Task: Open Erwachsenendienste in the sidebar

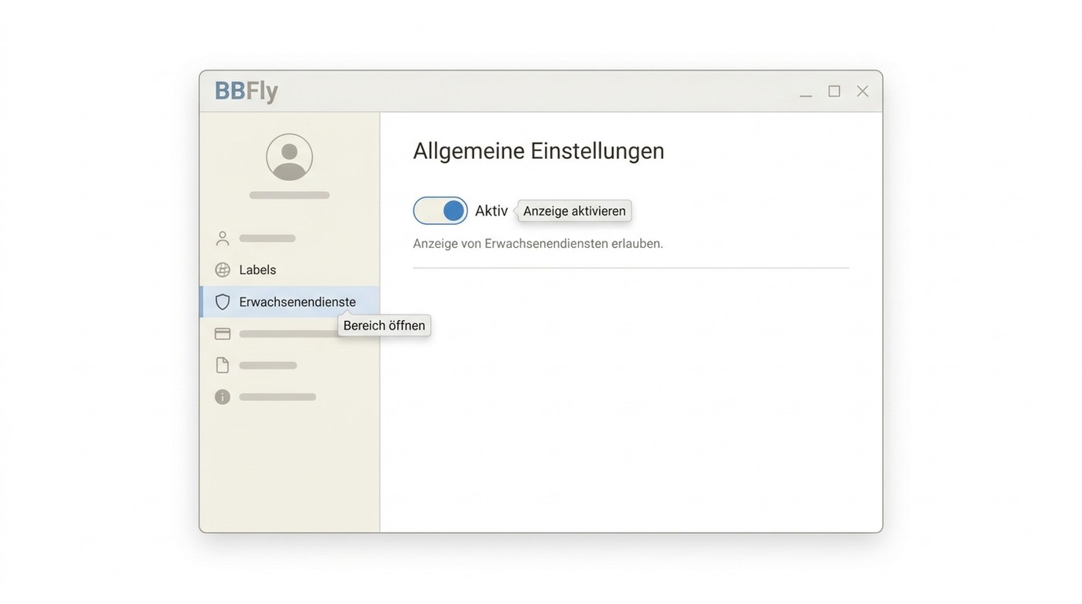Action: pyautogui.click(x=289, y=302)
